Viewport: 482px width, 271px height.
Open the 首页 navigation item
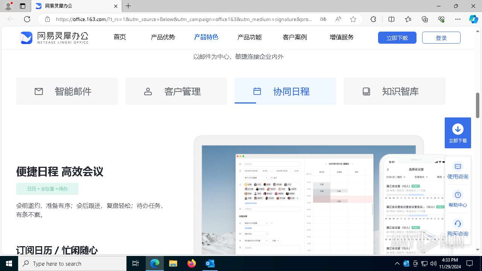pos(120,37)
